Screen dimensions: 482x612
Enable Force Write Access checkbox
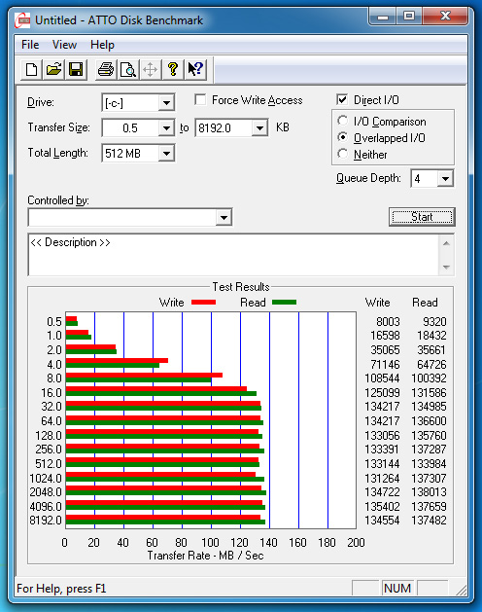tap(200, 100)
